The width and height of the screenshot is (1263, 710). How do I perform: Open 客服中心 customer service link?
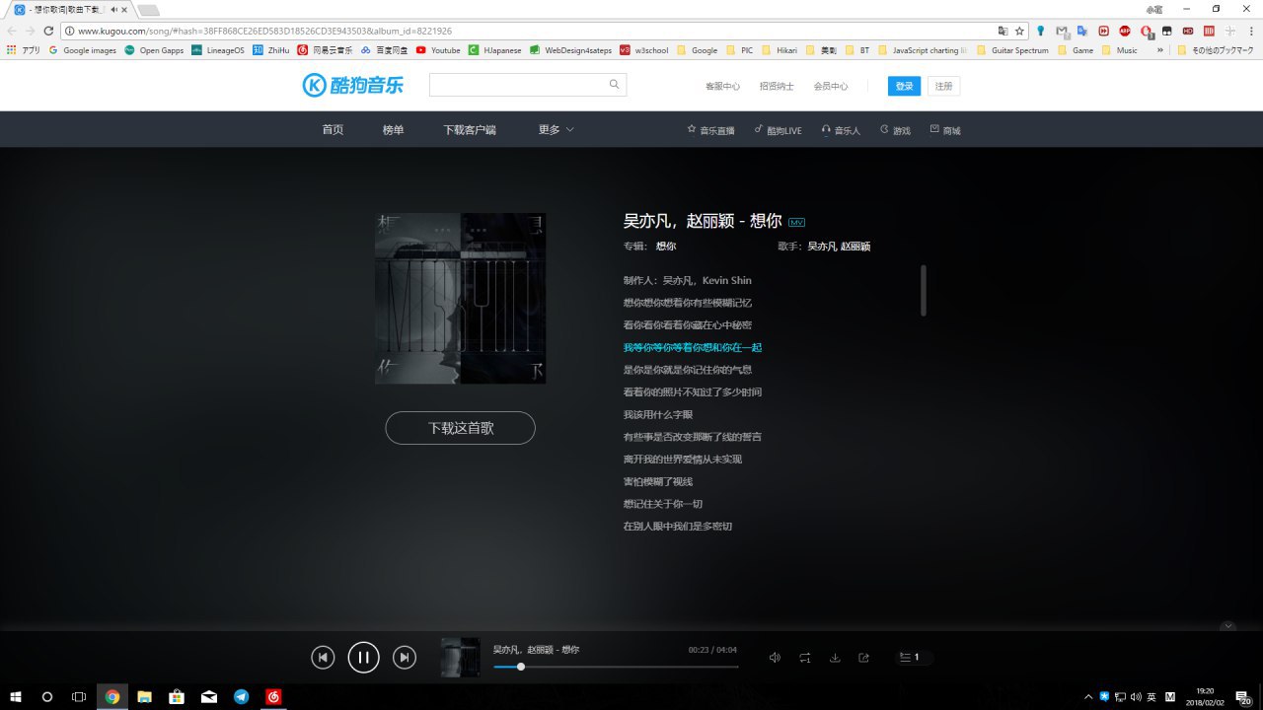click(x=722, y=86)
